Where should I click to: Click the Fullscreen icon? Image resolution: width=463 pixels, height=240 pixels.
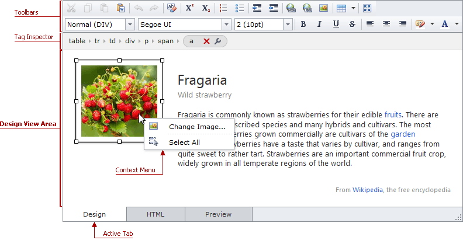click(x=367, y=8)
